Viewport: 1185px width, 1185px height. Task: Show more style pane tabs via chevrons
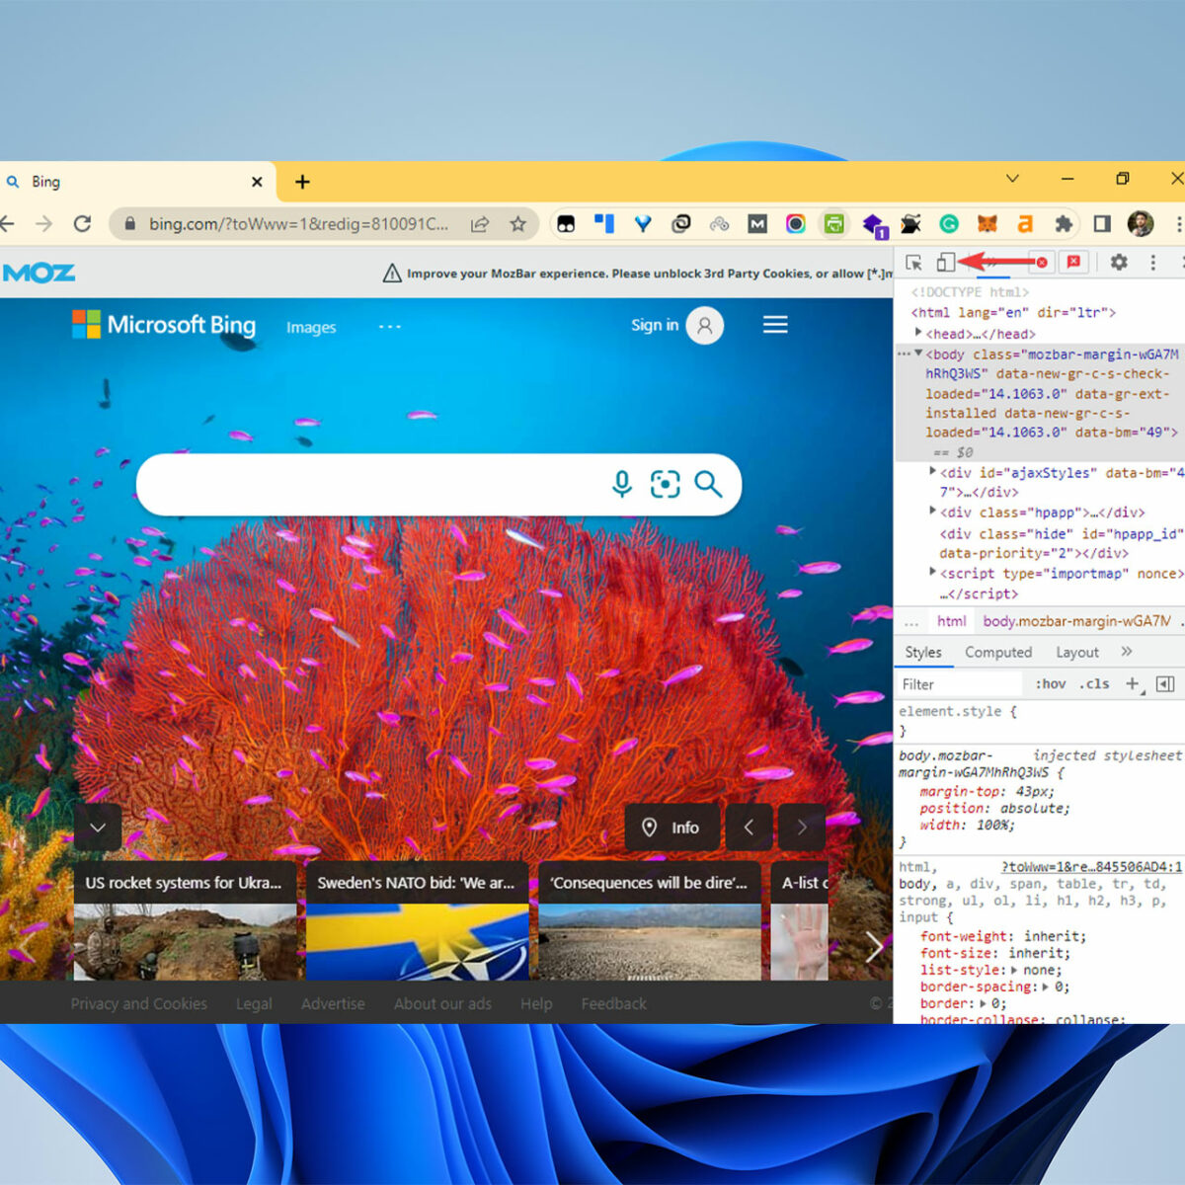tap(1127, 652)
